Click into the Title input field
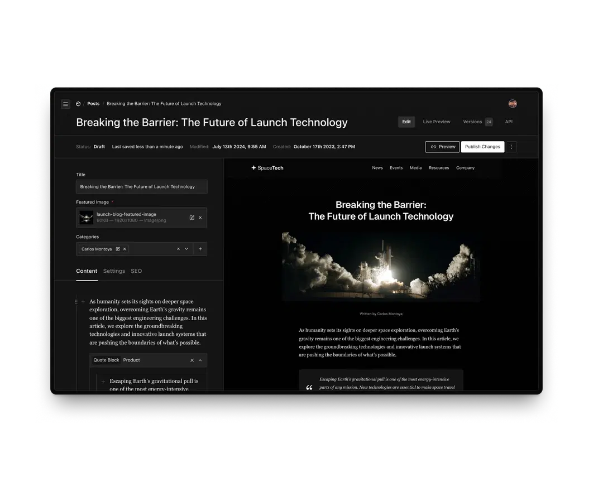The image size is (603, 482). pyautogui.click(x=141, y=187)
